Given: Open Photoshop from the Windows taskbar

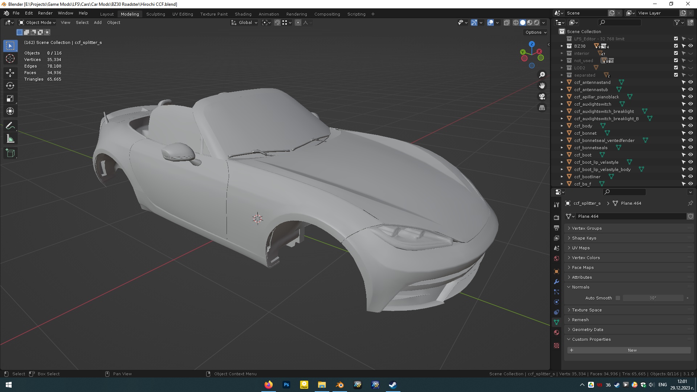Looking at the screenshot, I should click(286, 385).
